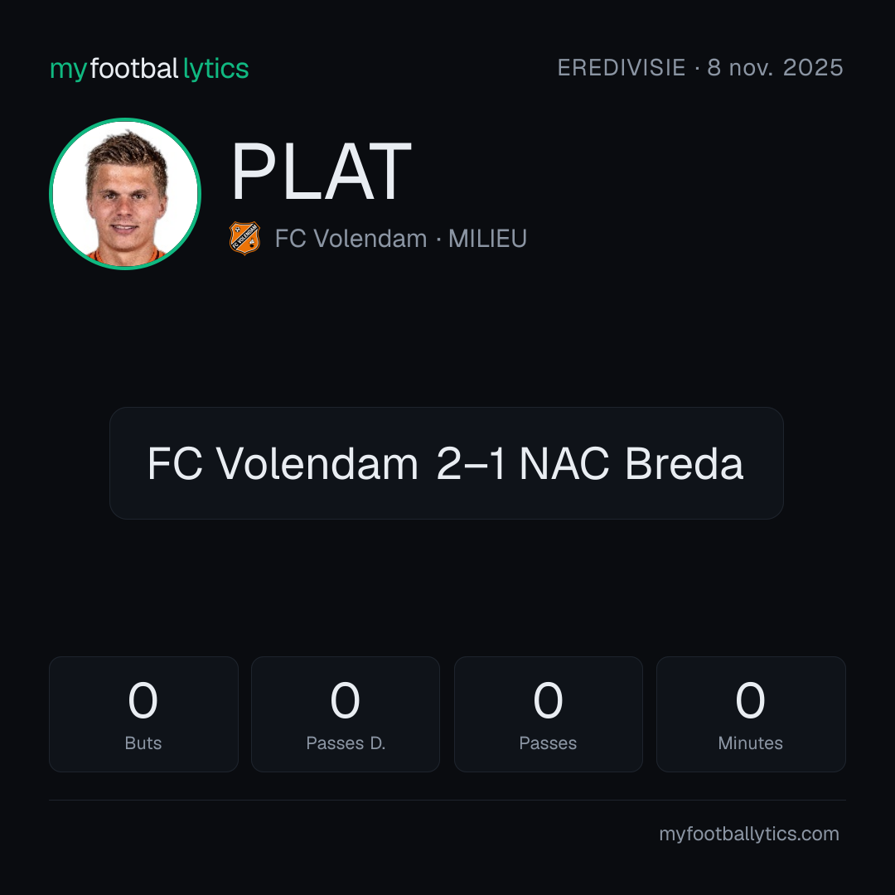
Task: Click the FC Volendam team name under player
Action: [x=351, y=239]
